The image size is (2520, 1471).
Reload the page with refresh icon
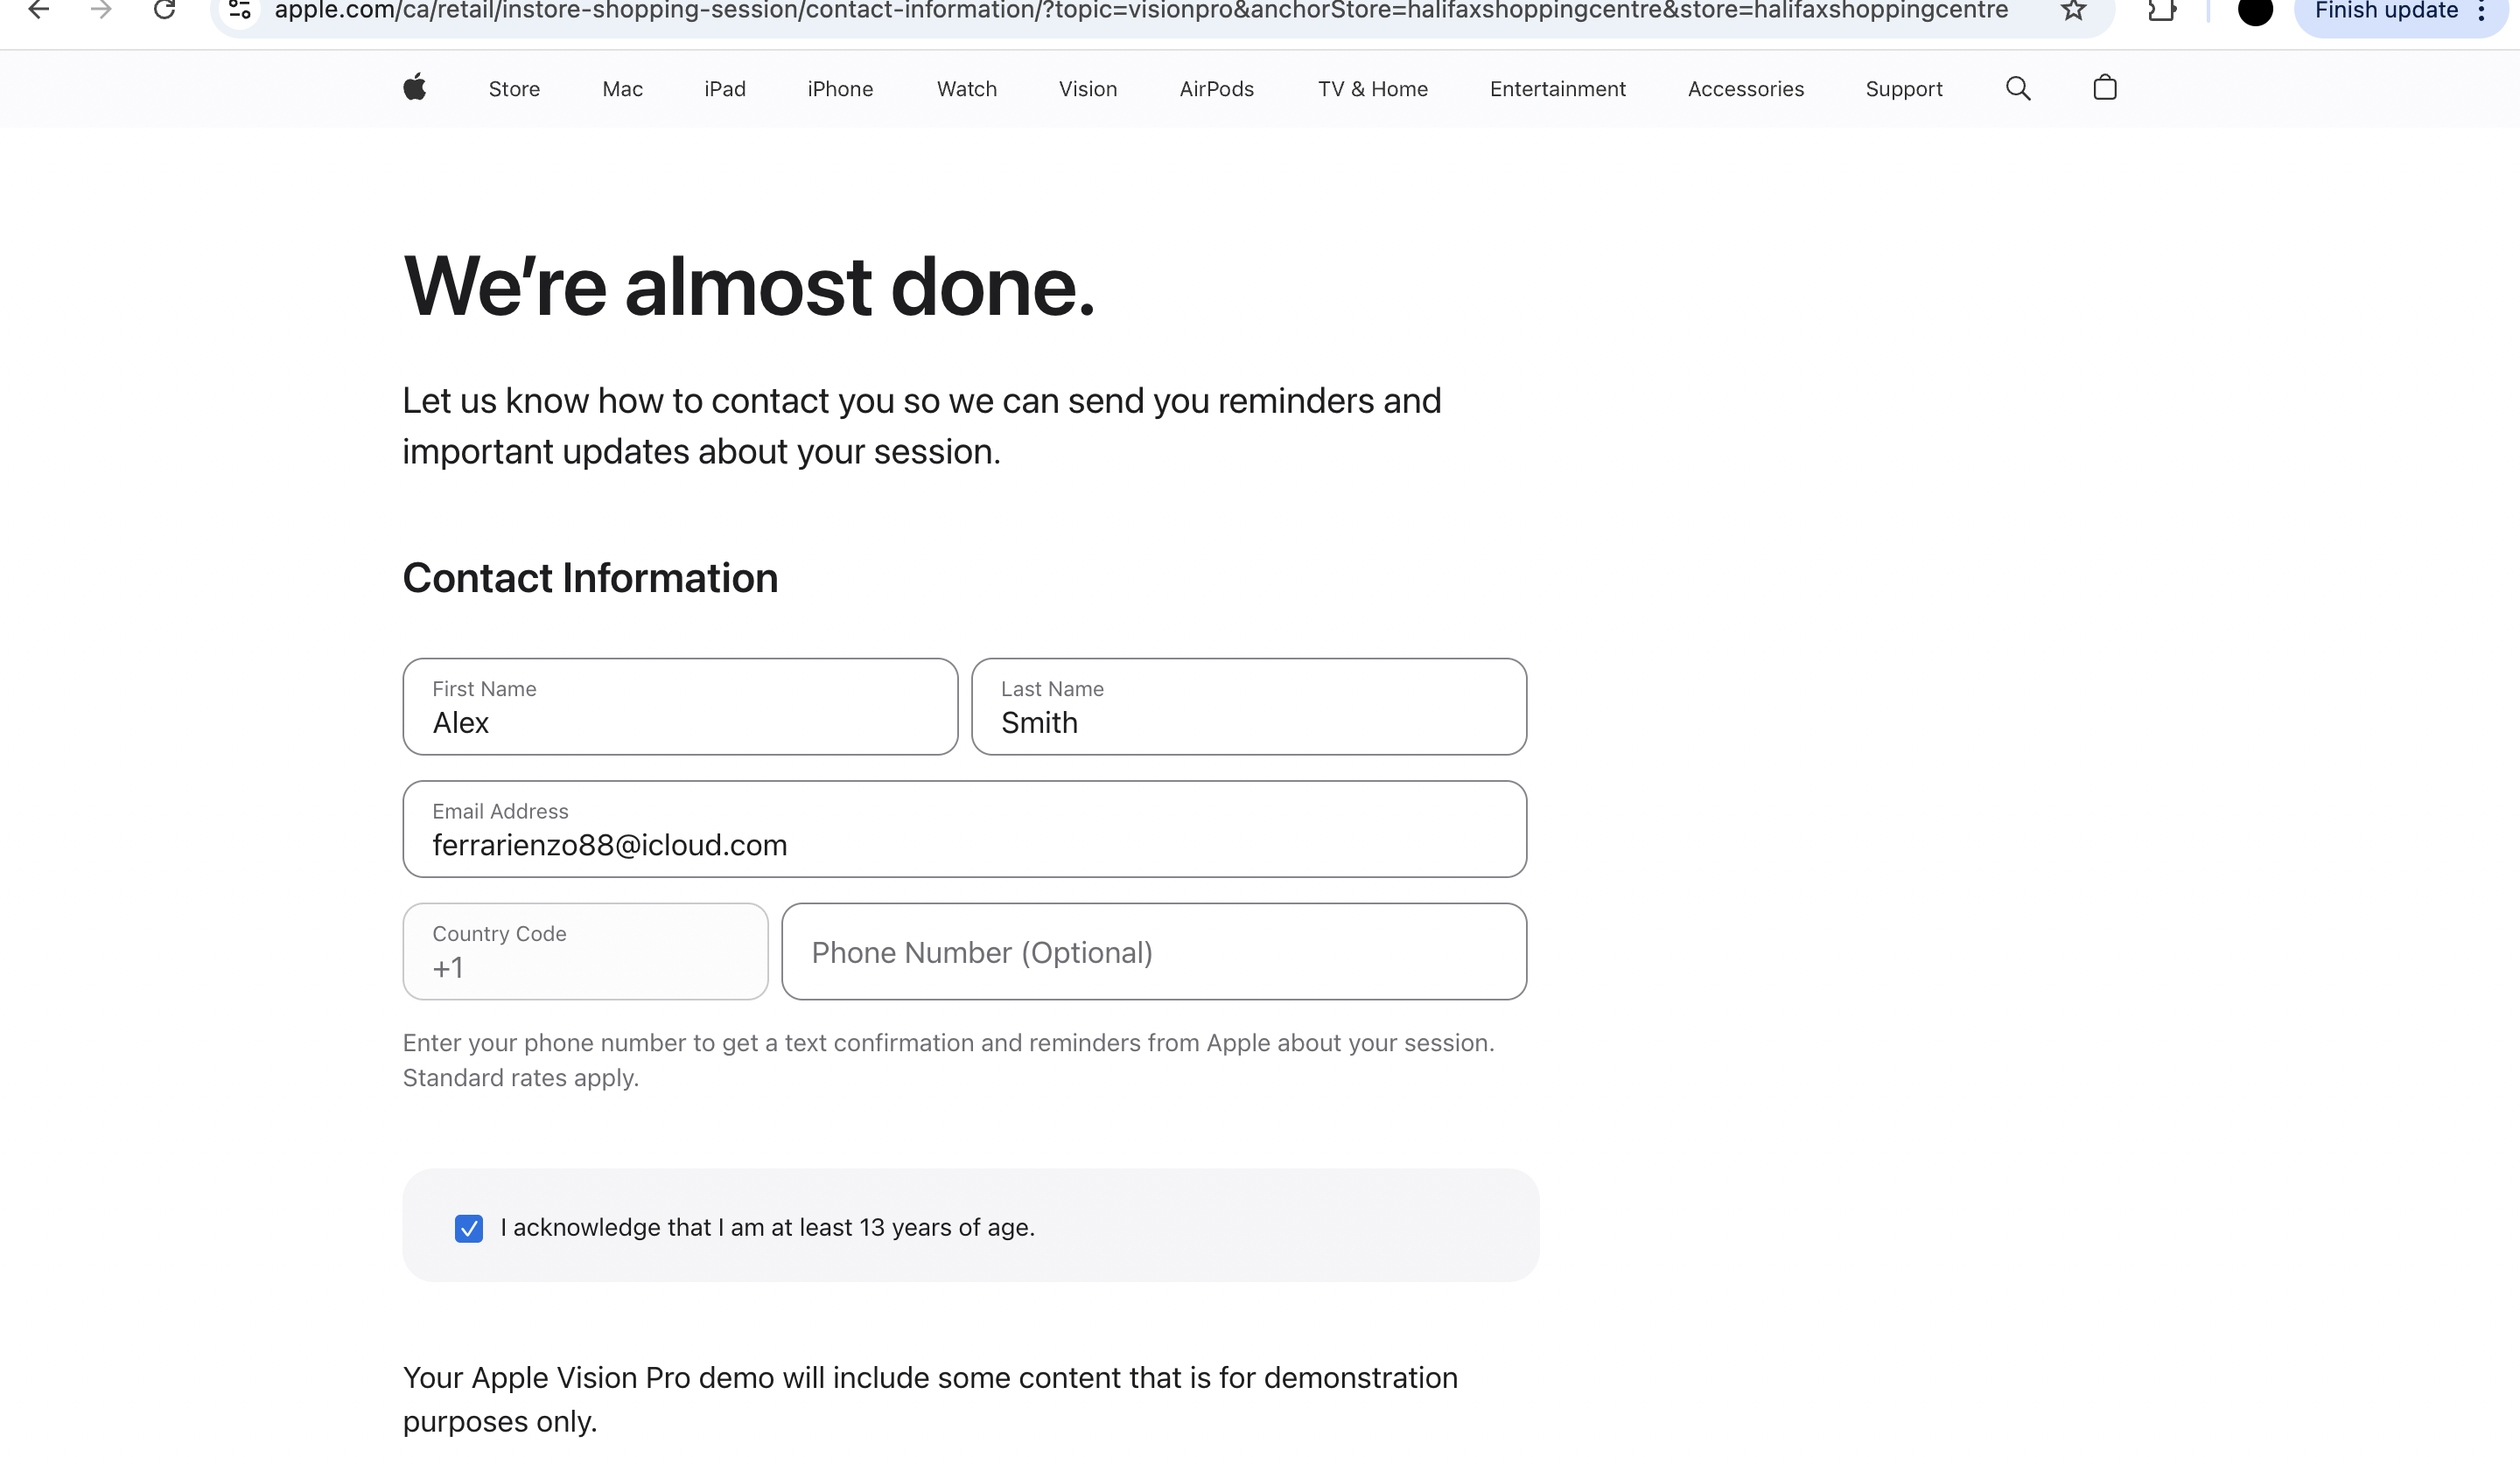click(x=164, y=10)
